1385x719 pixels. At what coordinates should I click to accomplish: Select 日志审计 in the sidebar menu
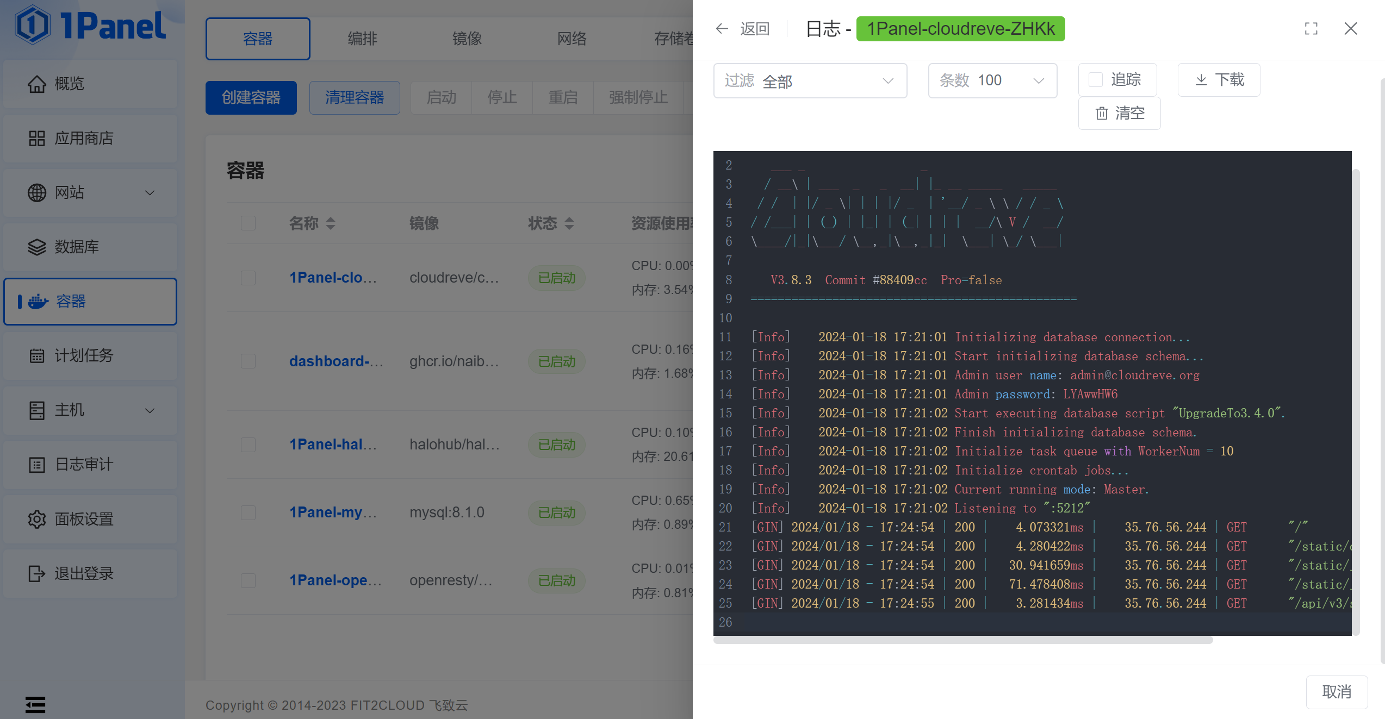(x=90, y=465)
